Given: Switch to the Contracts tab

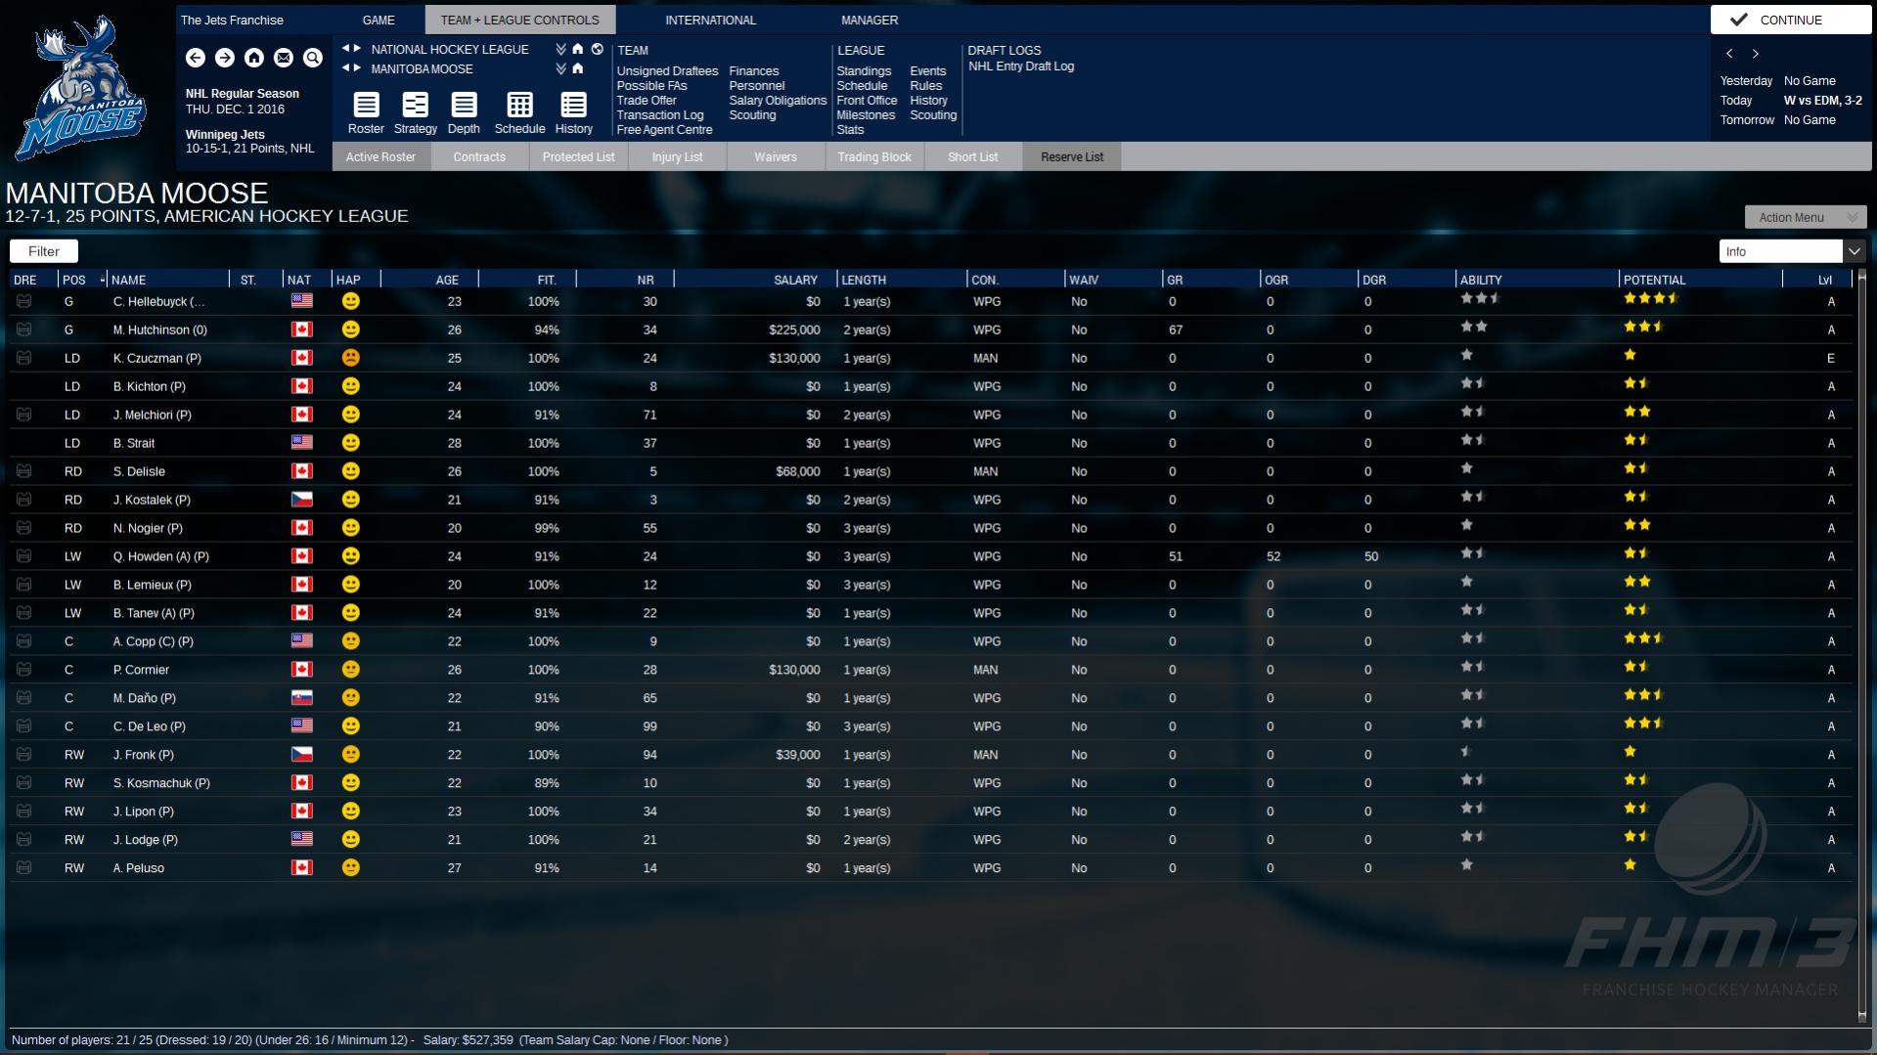Looking at the screenshot, I should click(x=479, y=156).
